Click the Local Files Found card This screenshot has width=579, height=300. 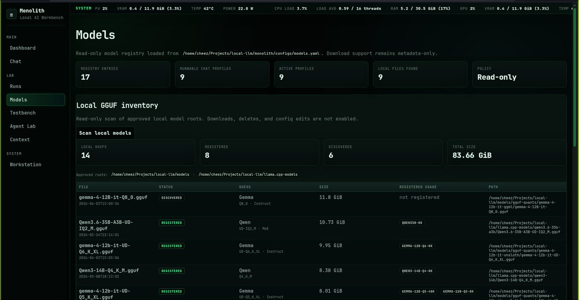pyautogui.click(x=420, y=74)
